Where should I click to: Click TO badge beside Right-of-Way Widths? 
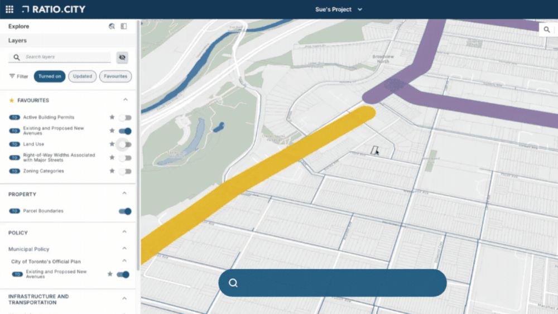(x=15, y=157)
